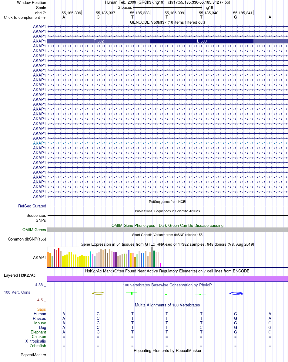Click the Rhesus species label
The width and height of the screenshot is (288, 362).
(39, 319)
